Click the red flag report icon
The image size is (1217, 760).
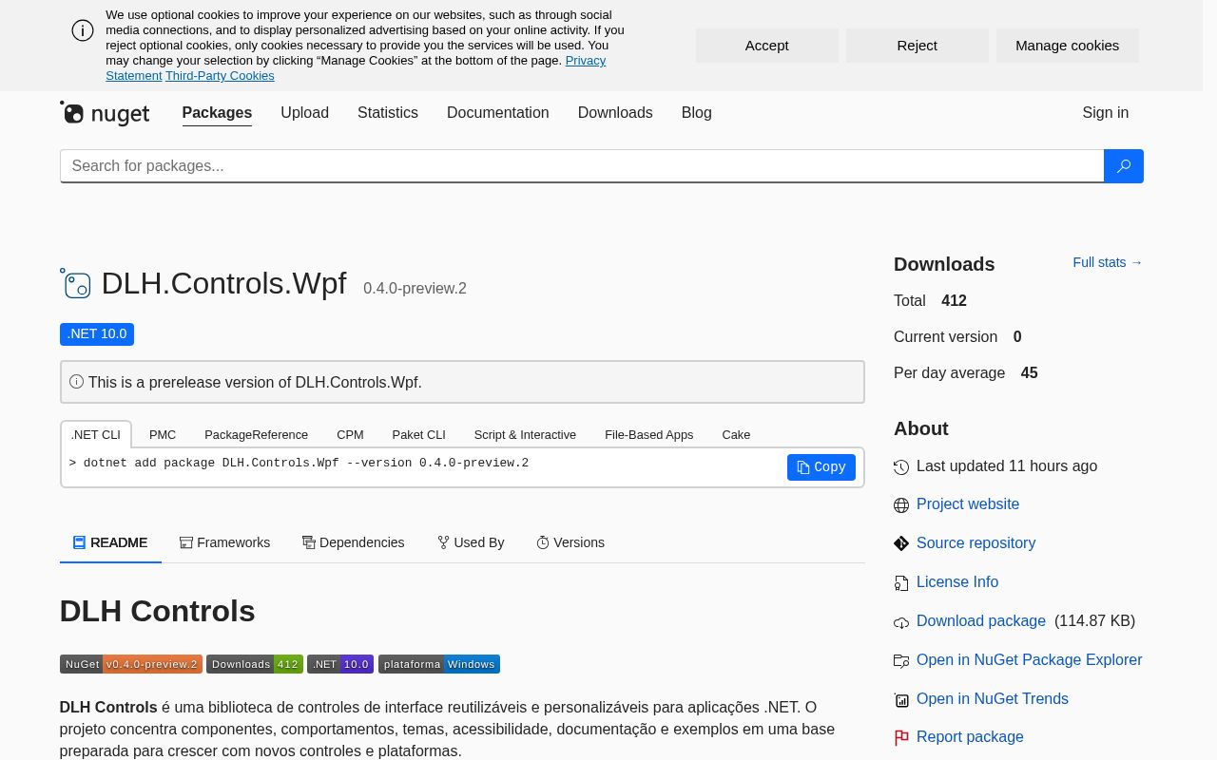[x=901, y=738]
